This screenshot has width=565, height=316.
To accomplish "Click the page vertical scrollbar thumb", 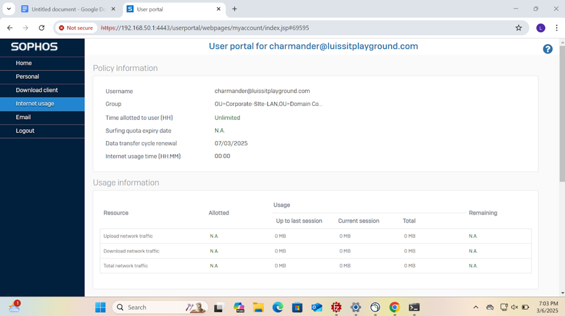I will click(562, 114).
